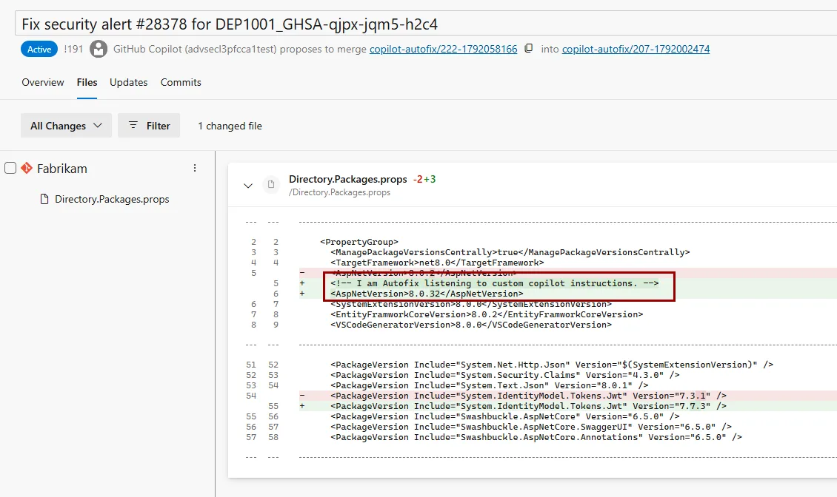Click file icon beside Directory.Packages.props header

271,184
